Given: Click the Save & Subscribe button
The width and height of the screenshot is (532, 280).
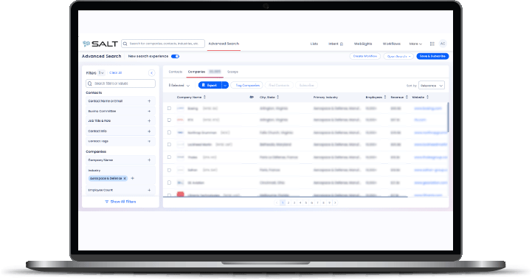Looking at the screenshot, I should click(x=432, y=56).
